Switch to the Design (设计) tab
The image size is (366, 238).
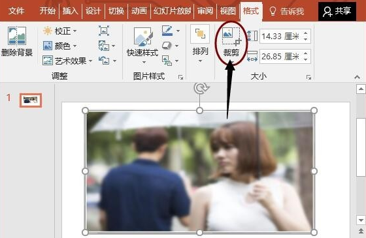pos(93,10)
